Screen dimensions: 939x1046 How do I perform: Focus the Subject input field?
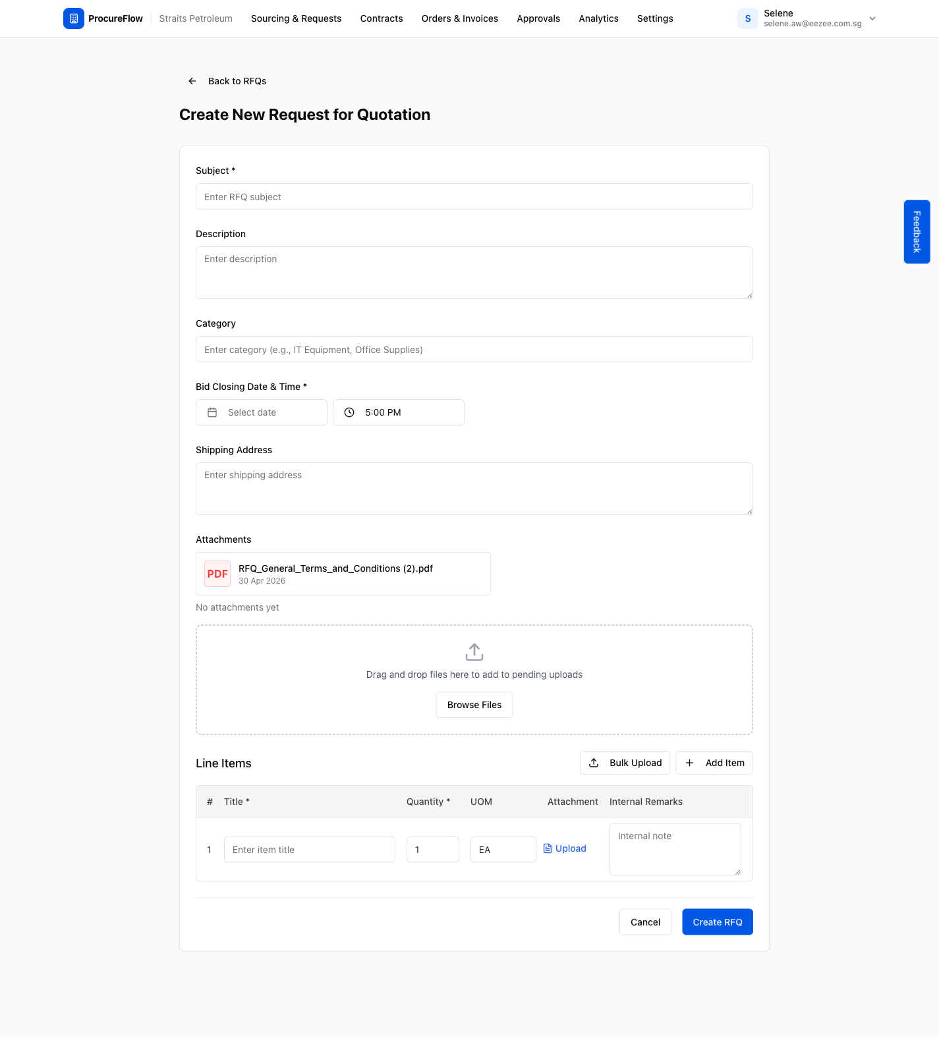[474, 196]
